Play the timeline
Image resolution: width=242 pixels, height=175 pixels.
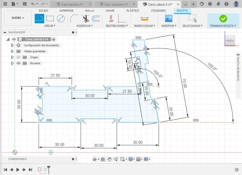tap(18, 170)
